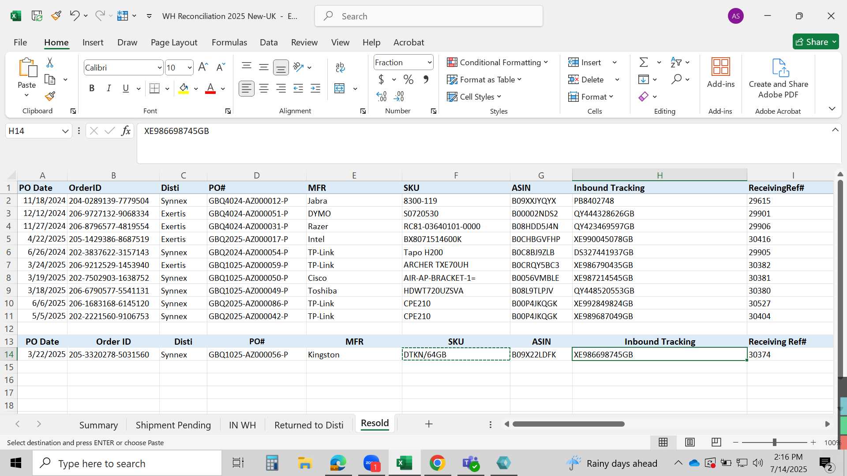Image resolution: width=847 pixels, height=476 pixels.
Task: Increase font size with the larger A icon
Action: pos(203,67)
